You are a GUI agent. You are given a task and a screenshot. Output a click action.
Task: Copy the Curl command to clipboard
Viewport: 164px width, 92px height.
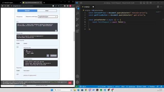[56, 31]
